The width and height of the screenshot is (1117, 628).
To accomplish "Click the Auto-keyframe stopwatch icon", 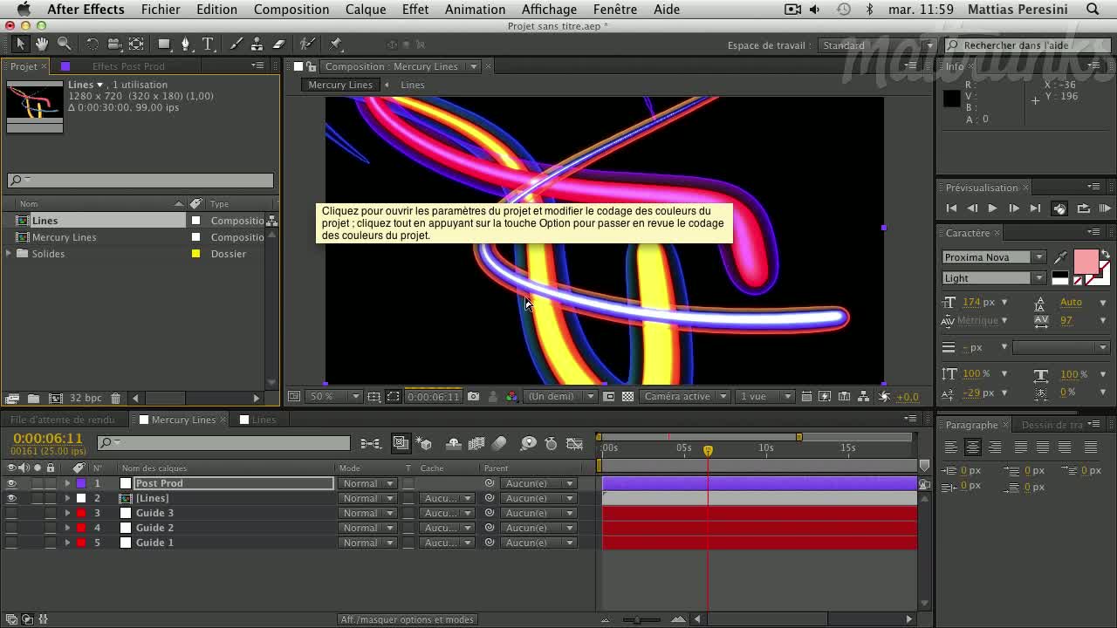I will (x=551, y=444).
